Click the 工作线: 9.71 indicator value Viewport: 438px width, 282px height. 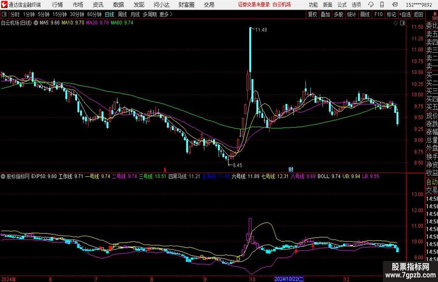70,176
